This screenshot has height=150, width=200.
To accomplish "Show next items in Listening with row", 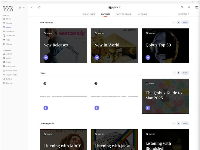I will click(178, 123).
